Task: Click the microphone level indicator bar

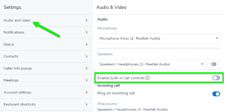Action: coord(159,48)
